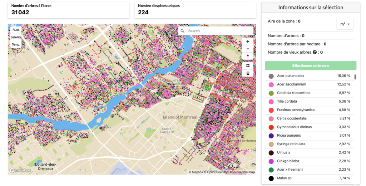Screen dimensions: 366x186
Task: Activate the polygon draw tool
Action: pos(248,66)
